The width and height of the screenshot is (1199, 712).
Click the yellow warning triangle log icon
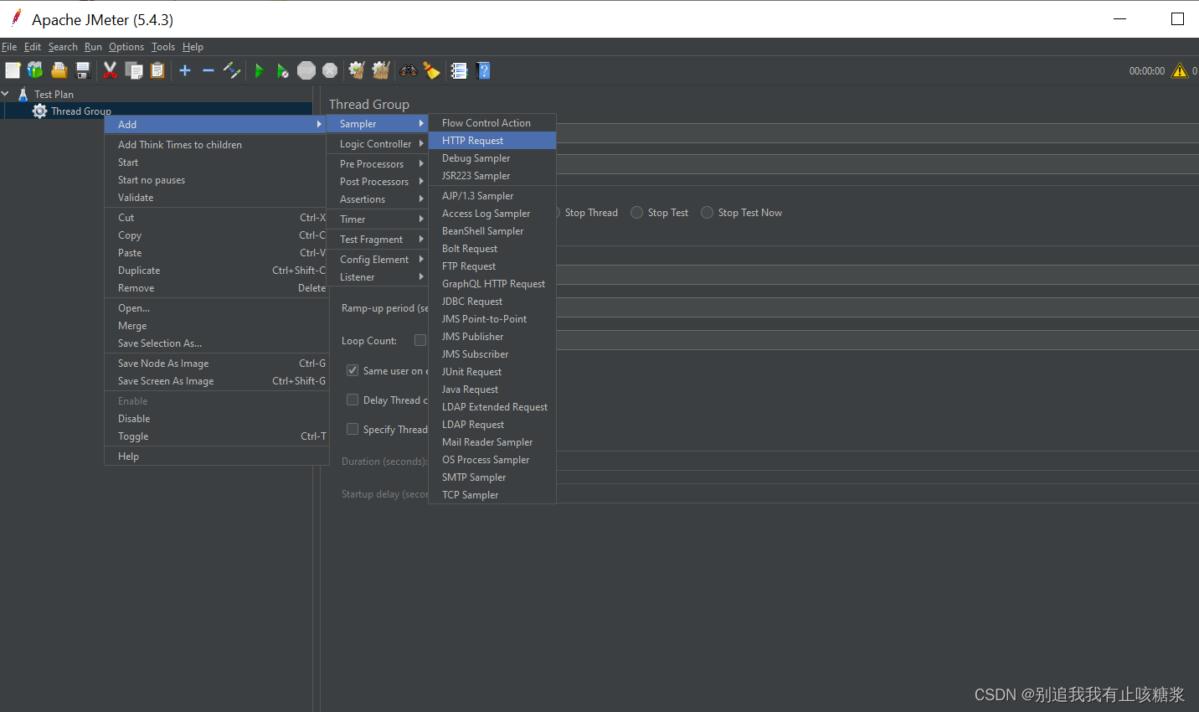[1180, 70]
